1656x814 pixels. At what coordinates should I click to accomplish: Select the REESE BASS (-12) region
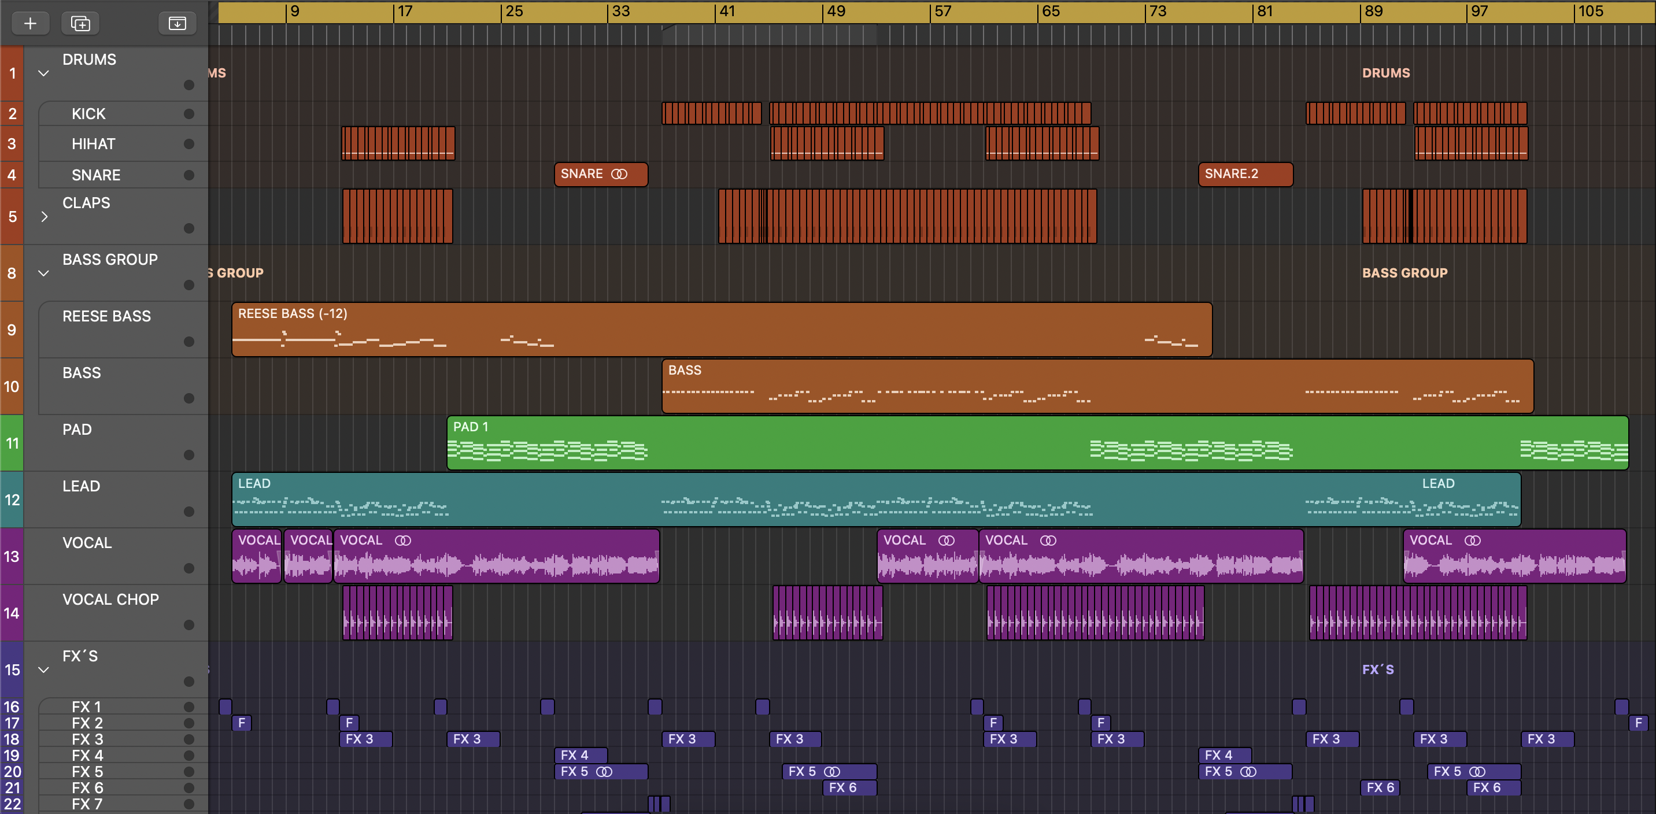coord(722,329)
